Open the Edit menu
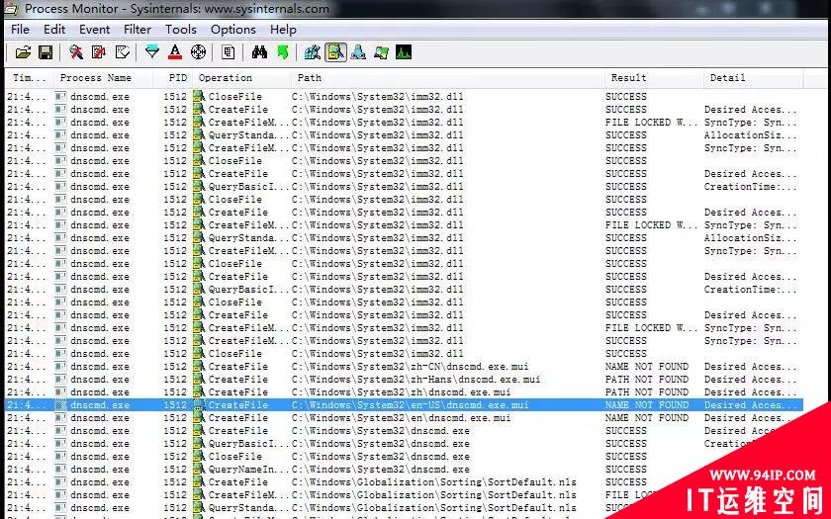Viewport: 831px width, 519px height. click(x=54, y=30)
